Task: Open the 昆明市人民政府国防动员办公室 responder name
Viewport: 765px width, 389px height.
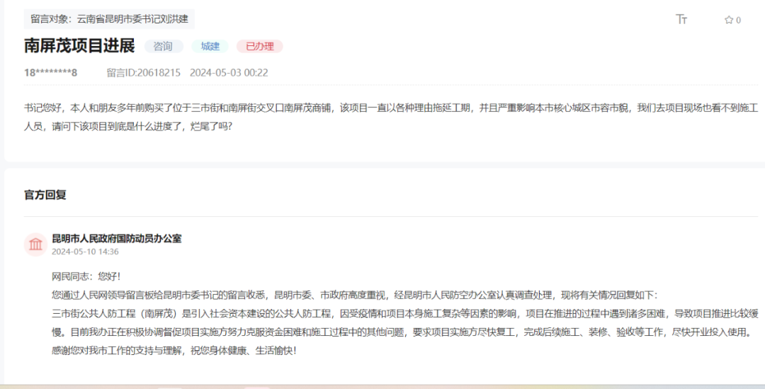Action: 117,238
